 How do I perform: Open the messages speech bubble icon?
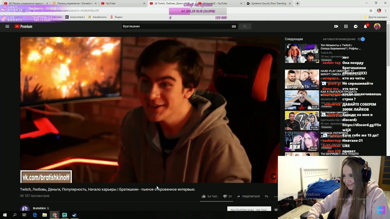pyautogui.click(x=356, y=26)
